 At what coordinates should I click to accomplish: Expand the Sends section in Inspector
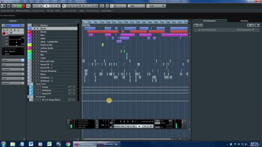tap(13, 74)
